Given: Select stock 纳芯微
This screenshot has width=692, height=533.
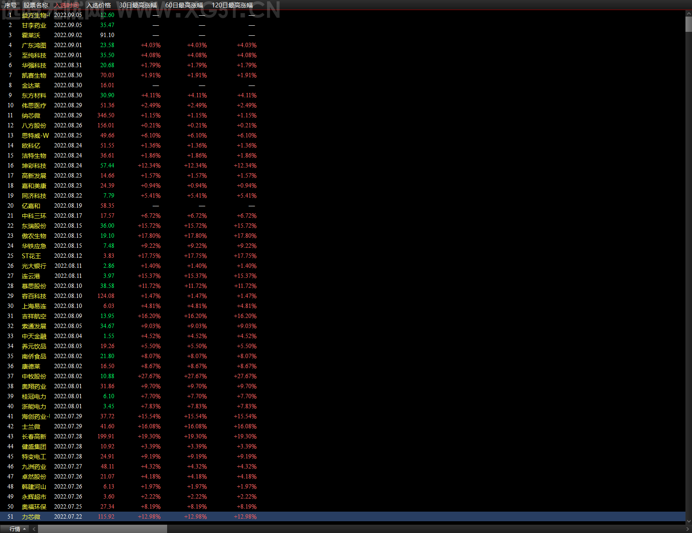Looking at the screenshot, I should [x=31, y=116].
